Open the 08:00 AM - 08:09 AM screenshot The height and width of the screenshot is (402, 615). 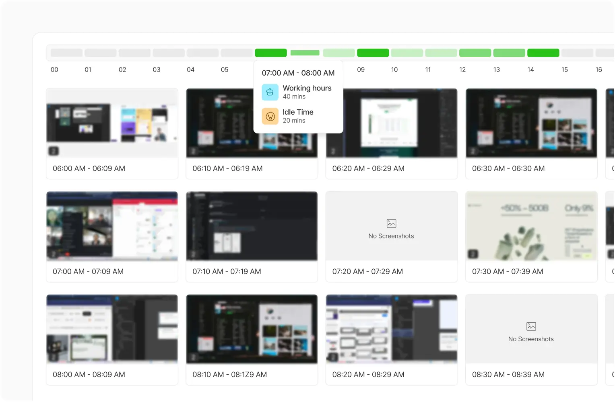pyautogui.click(x=112, y=329)
